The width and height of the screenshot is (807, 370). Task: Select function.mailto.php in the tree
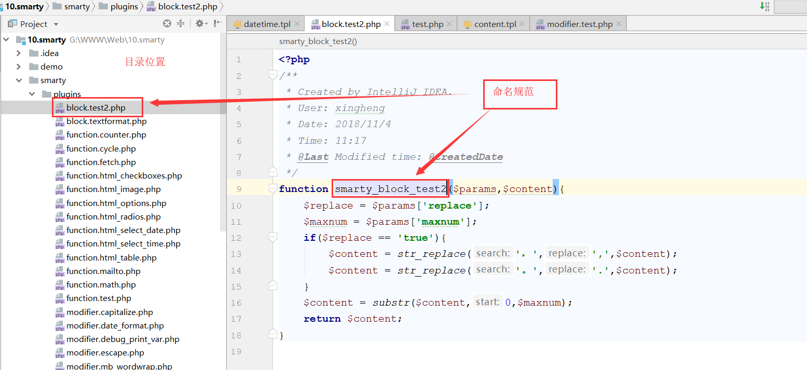pos(103,271)
